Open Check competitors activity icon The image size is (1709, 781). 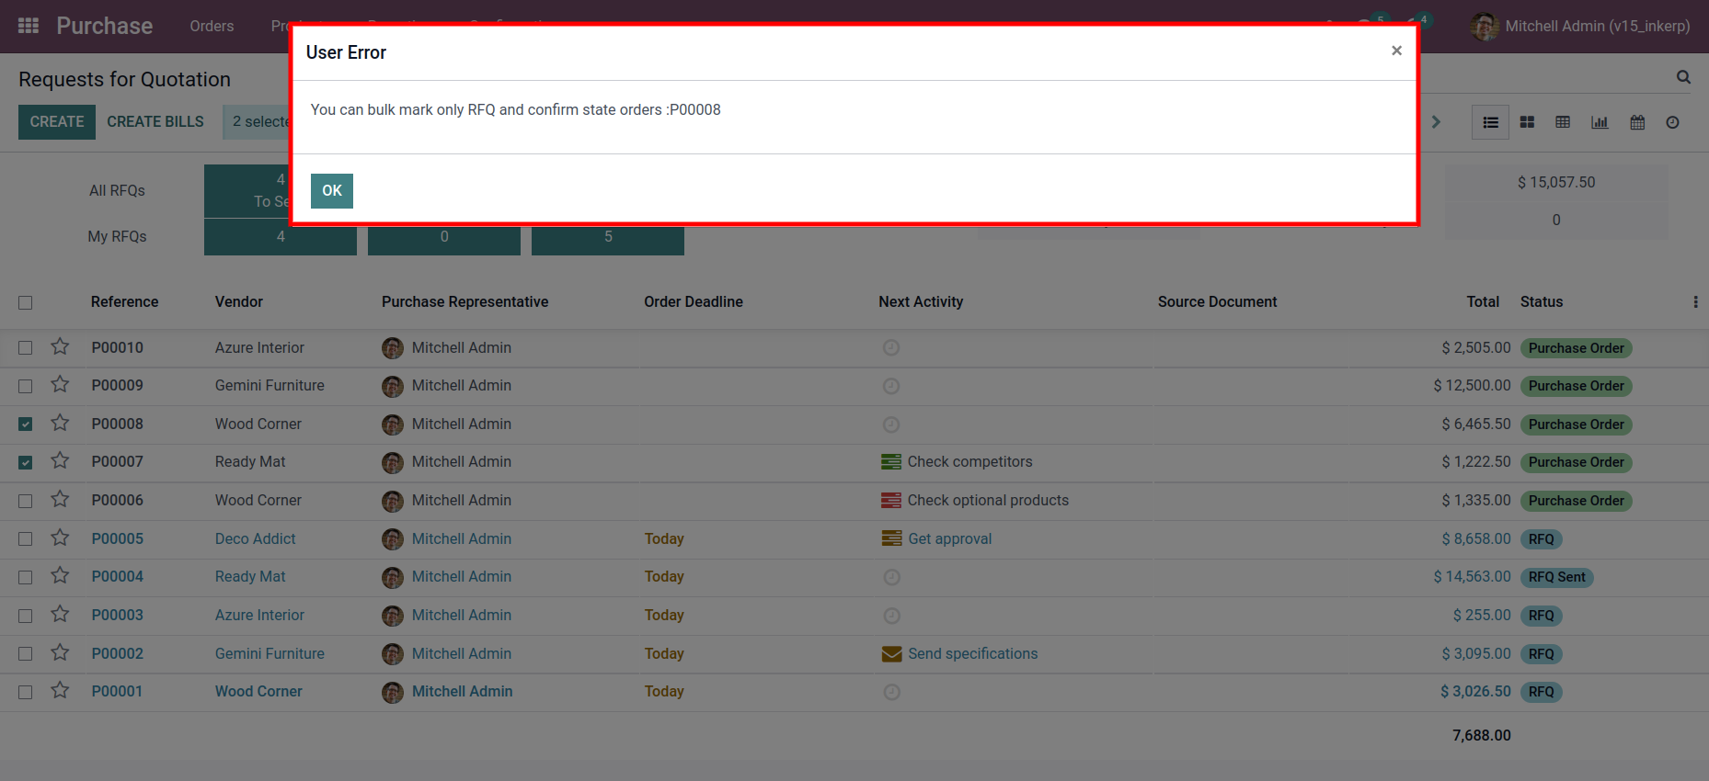pyautogui.click(x=891, y=461)
